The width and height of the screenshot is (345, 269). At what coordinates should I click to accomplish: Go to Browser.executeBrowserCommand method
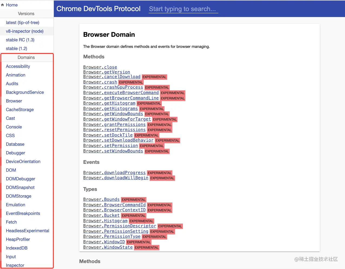point(121,92)
